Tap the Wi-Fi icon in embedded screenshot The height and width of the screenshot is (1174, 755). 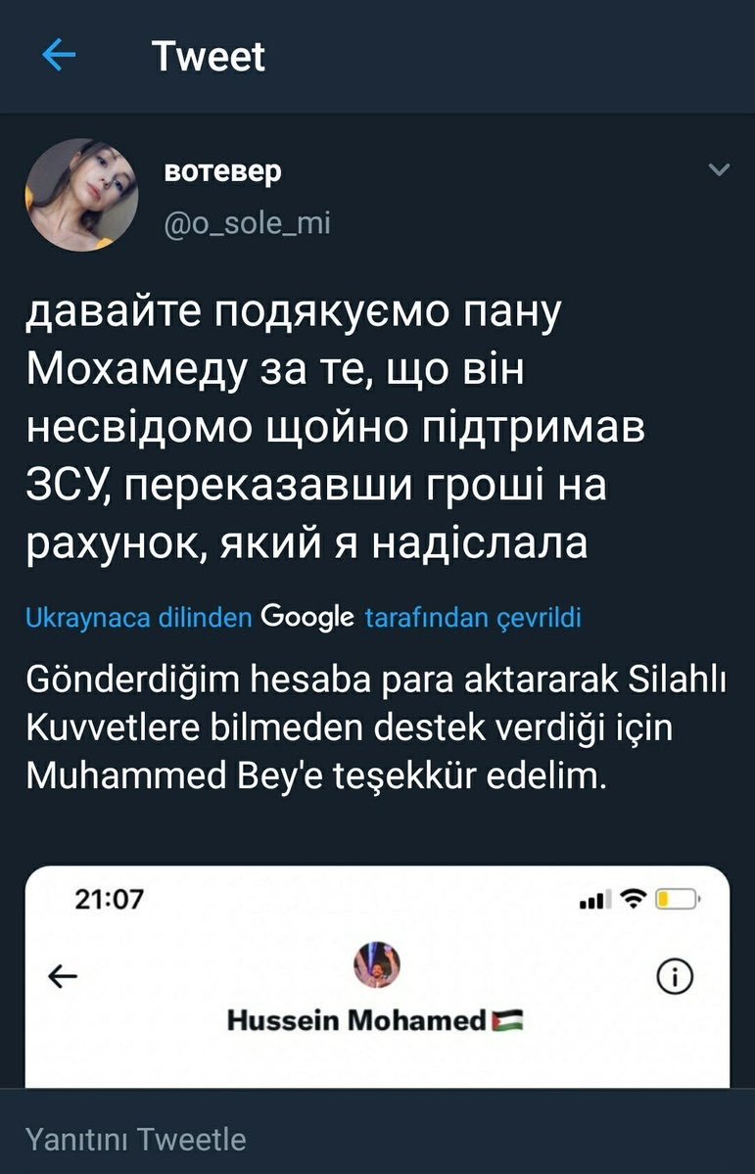tap(634, 899)
